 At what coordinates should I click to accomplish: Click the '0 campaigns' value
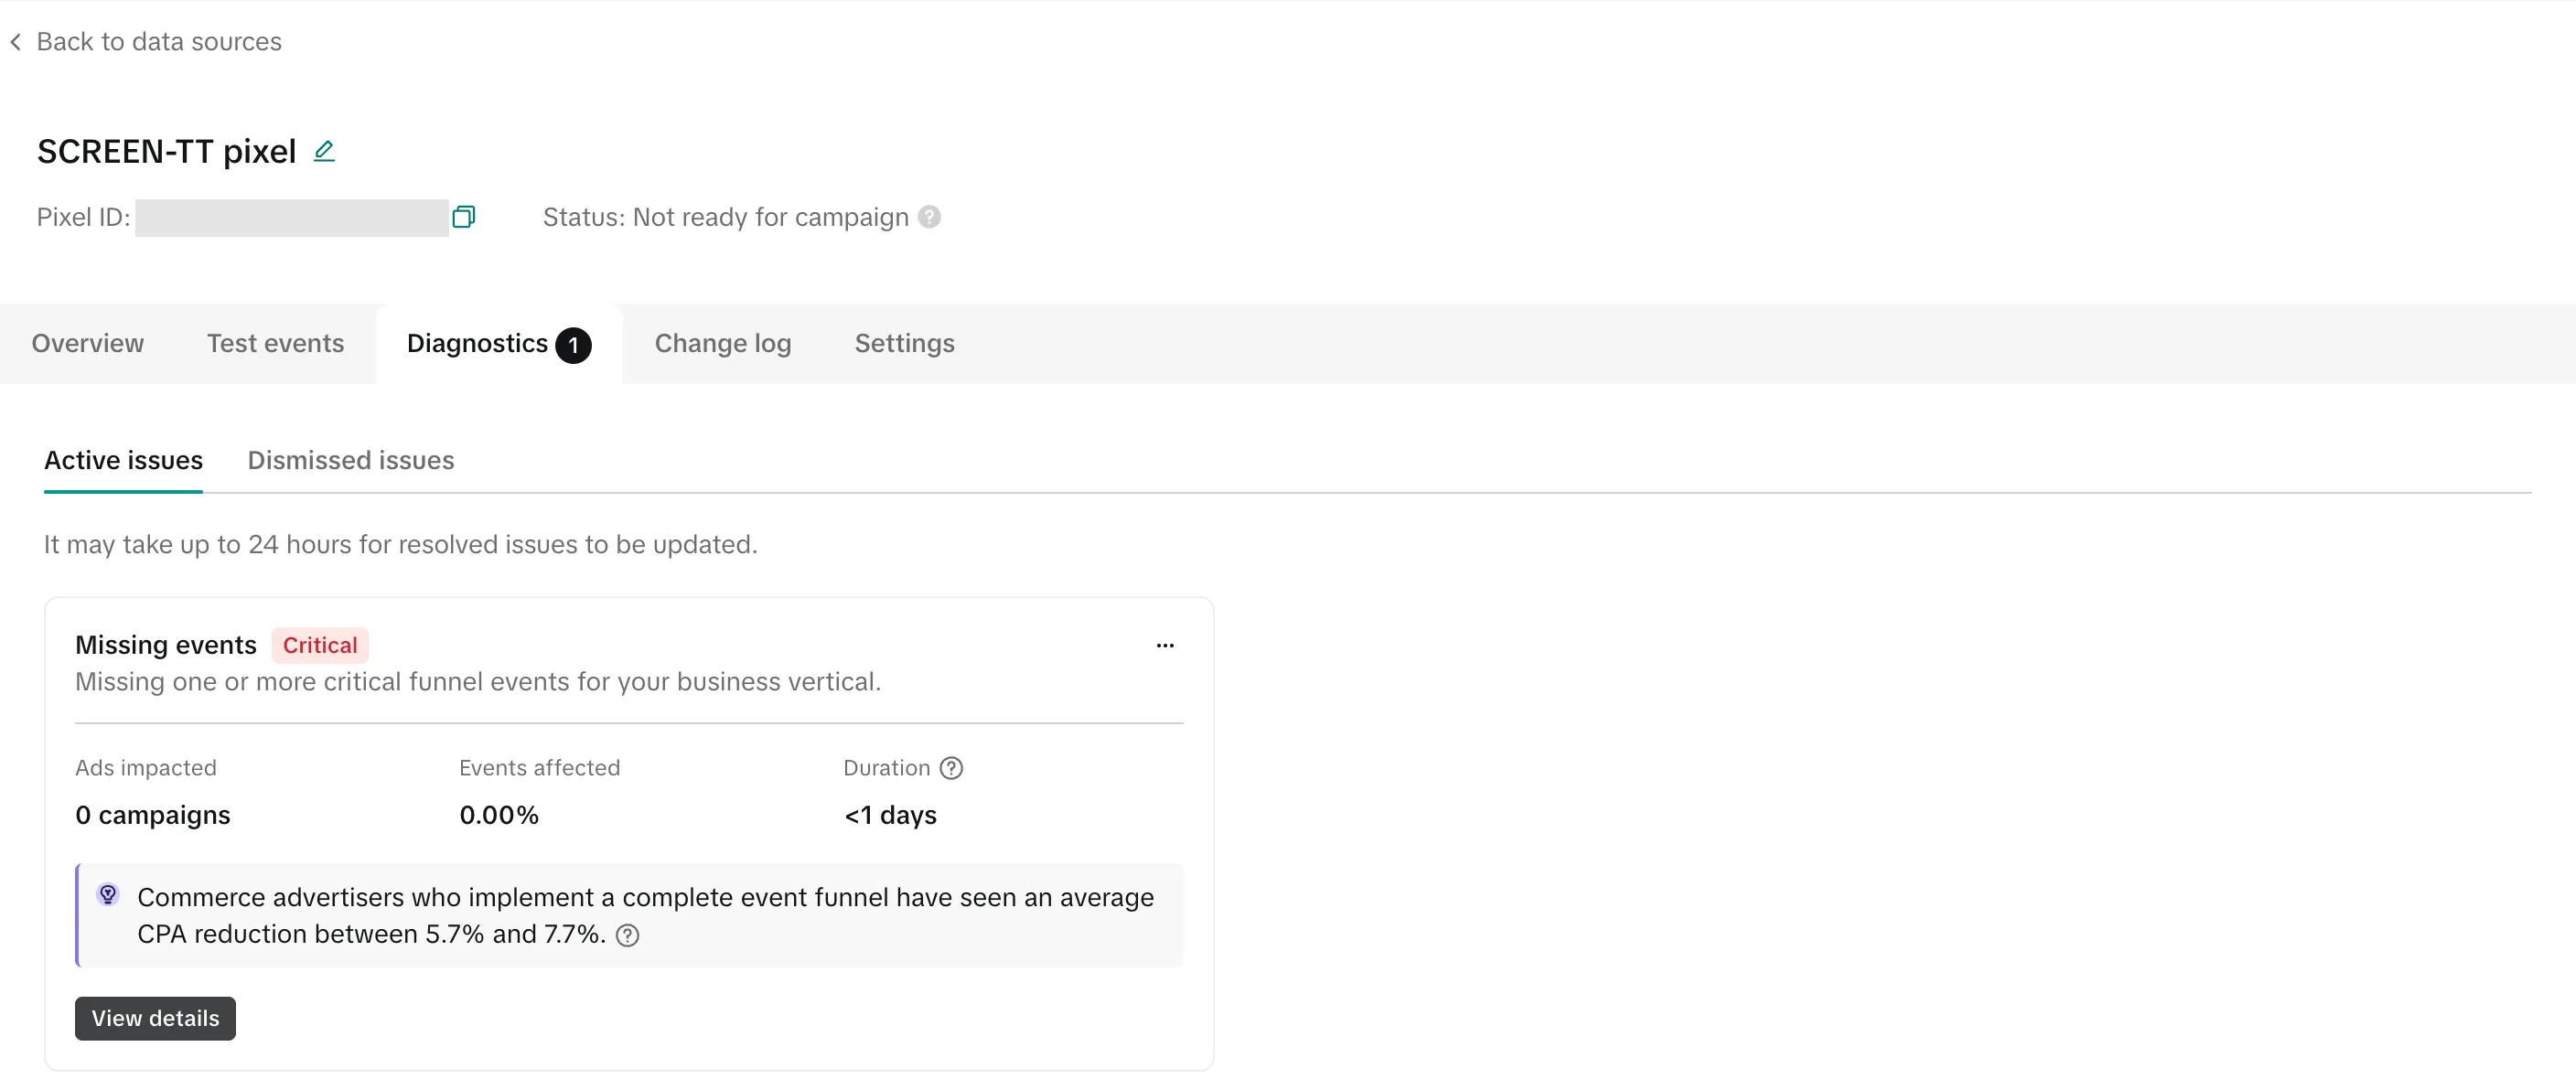point(153,815)
